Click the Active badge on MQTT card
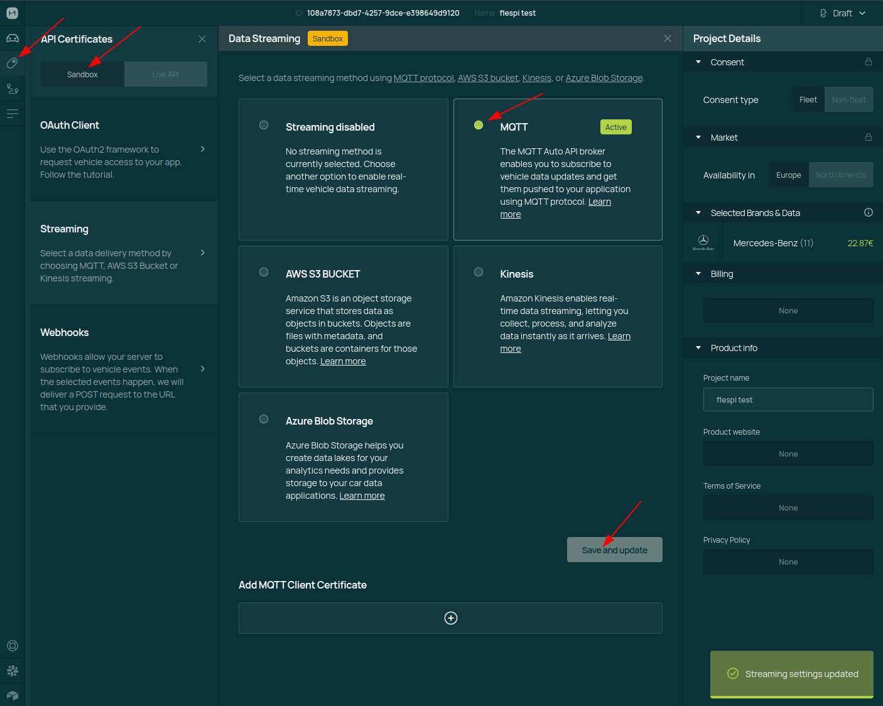The image size is (883, 706). pos(616,127)
